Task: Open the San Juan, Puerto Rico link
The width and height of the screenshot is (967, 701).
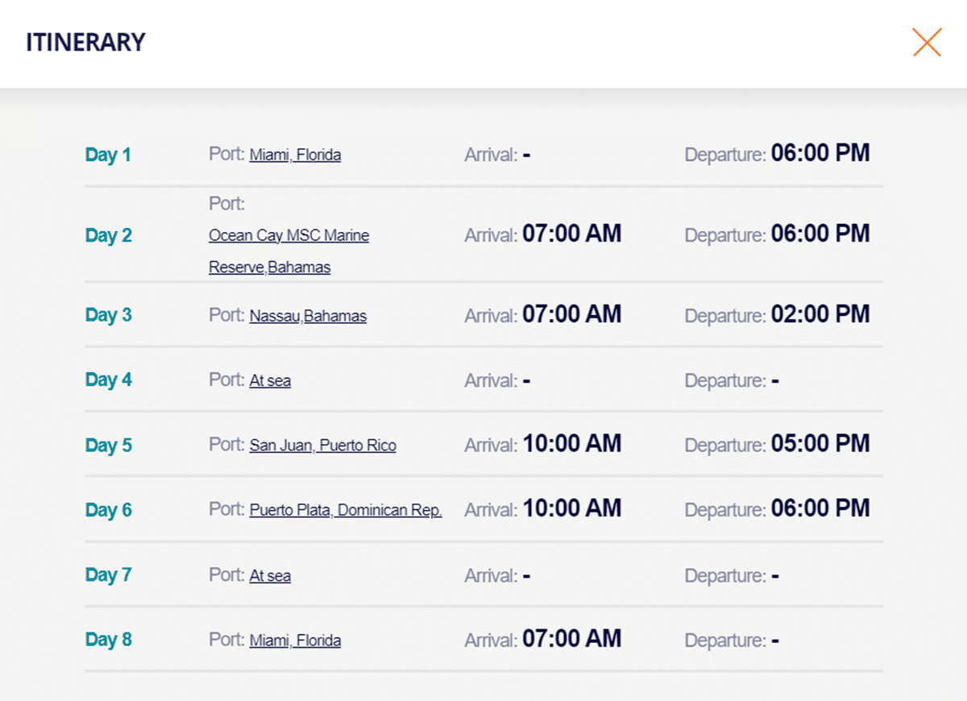Action: pyautogui.click(x=322, y=446)
